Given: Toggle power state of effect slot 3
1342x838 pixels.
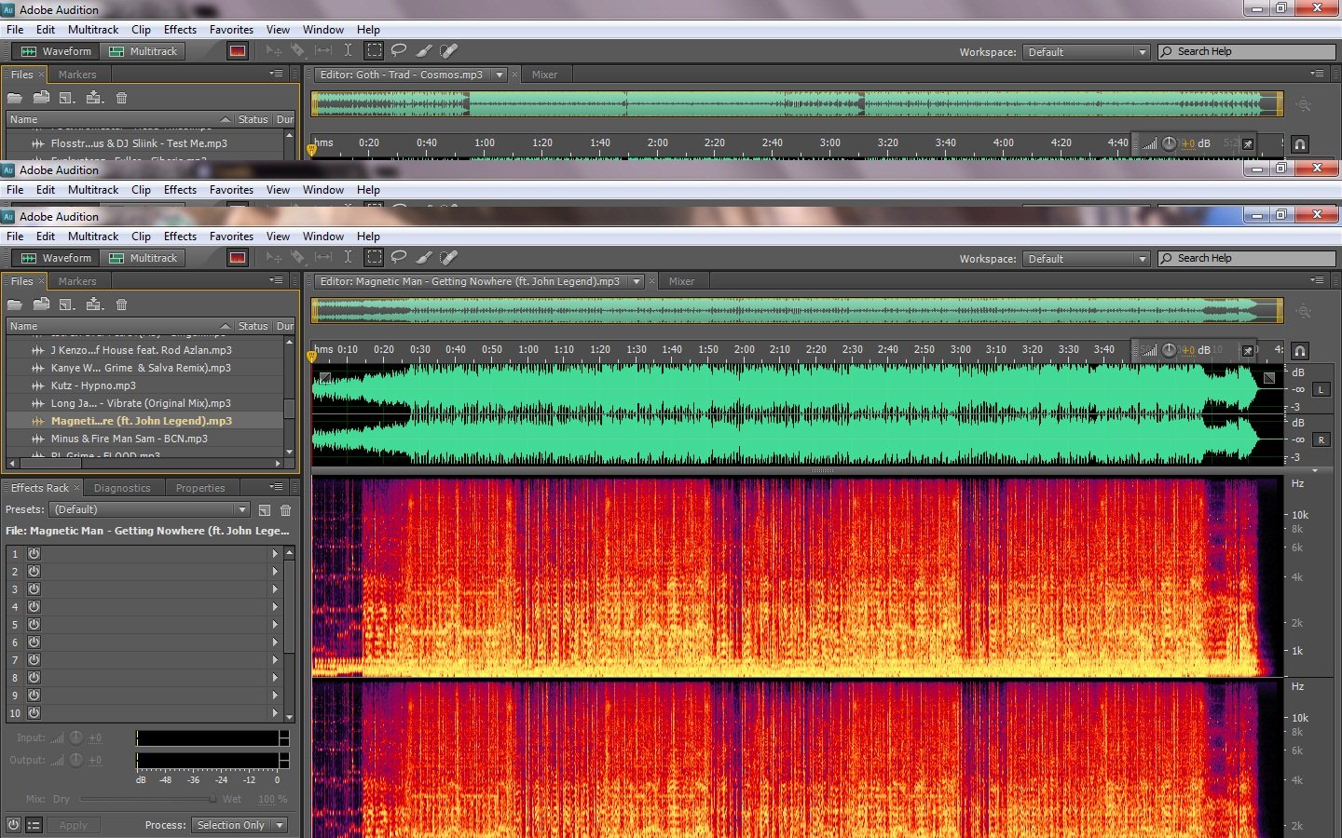Looking at the screenshot, I should [x=34, y=589].
